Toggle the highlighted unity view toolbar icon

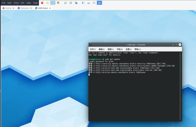point(100,3)
